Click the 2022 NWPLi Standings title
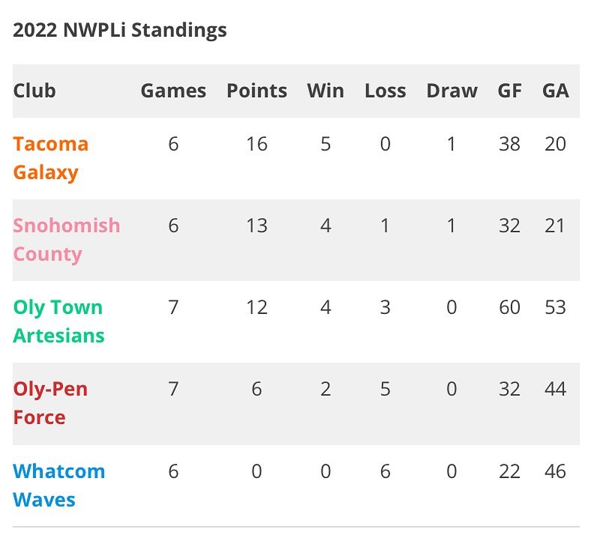This screenshot has height=544, width=591. (120, 31)
